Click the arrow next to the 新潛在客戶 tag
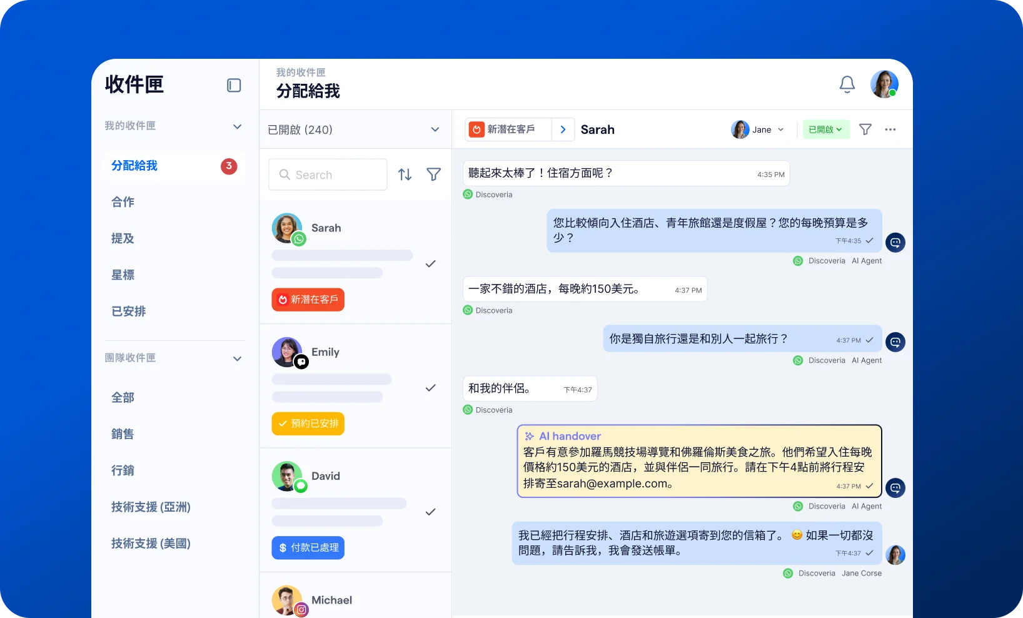Screen dimensions: 1023x618 [x=562, y=129]
